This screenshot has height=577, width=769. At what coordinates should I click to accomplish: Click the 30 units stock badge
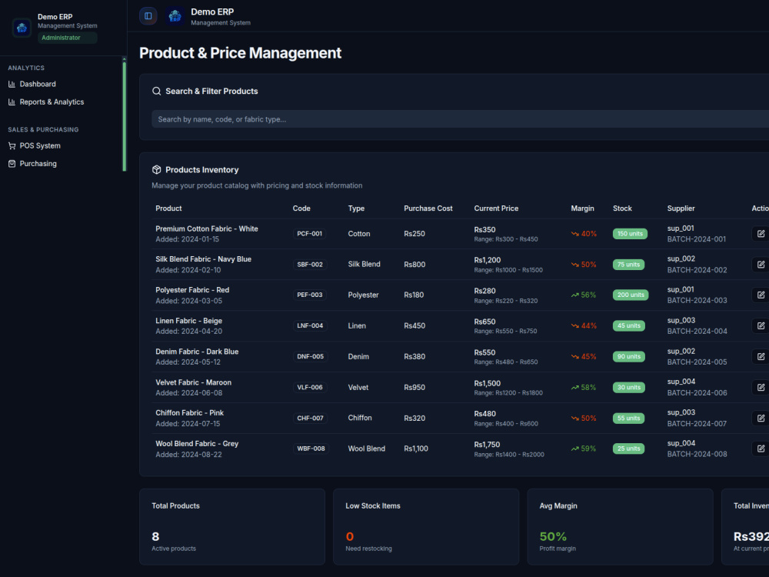pyautogui.click(x=629, y=387)
